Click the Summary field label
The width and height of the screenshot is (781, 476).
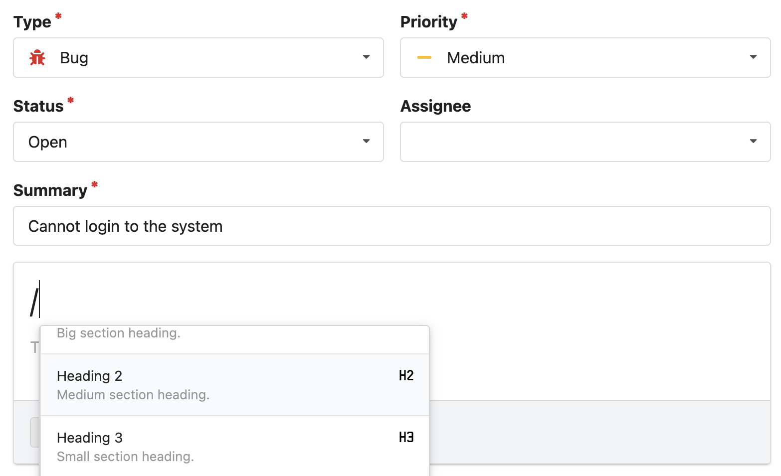tap(50, 190)
